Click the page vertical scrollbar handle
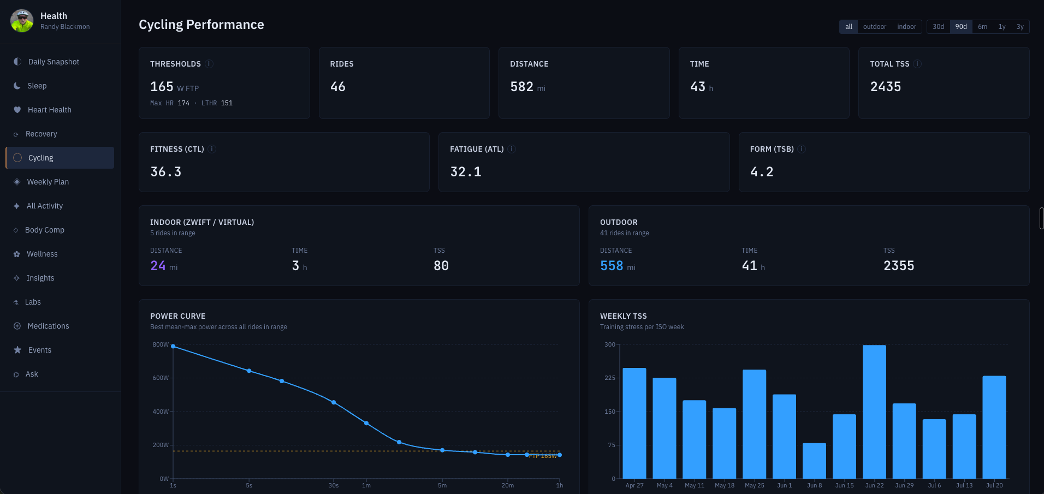Screen dimensions: 1044x494 pyautogui.click(x=1042, y=218)
